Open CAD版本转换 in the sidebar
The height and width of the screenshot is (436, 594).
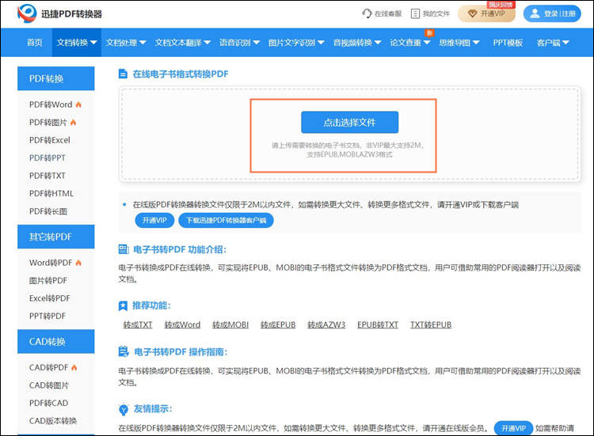pyautogui.click(x=53, y=421)
